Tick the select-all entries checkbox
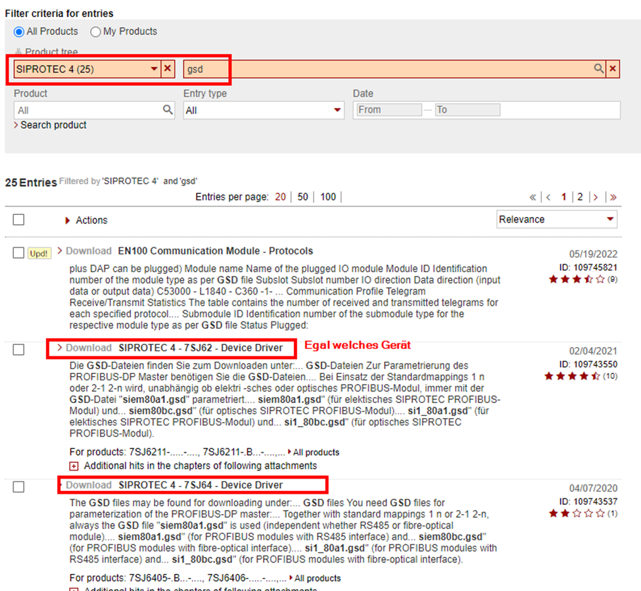The width and height of the screenshot is (641, 591). (18, 220)
